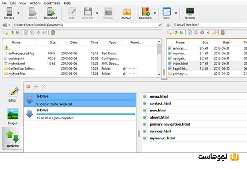Open the Images sidebar panel
This screenshot has height=169, width=247.
pyautogui.click(x=13, y=116)
